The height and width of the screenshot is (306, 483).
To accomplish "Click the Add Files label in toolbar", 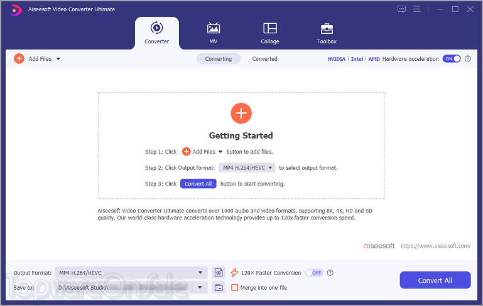I will [40, 59].
